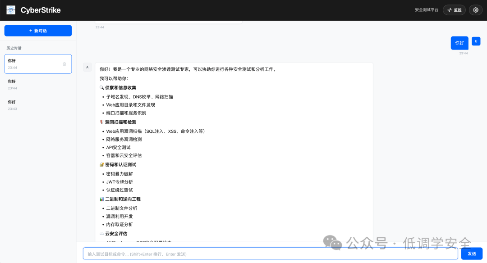This screenshot has width=487, height=263.
Task: Click the 漏洞利用开发 bullet
Action: (x=119, y=216)
